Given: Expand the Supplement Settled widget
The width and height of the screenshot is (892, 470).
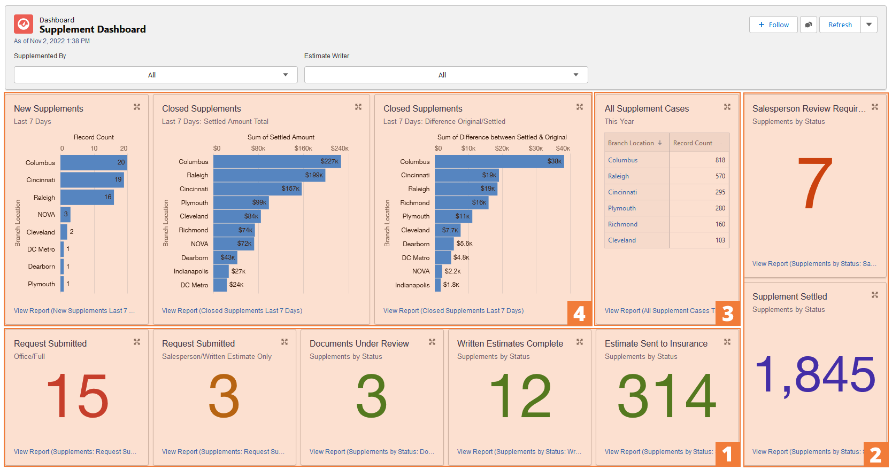Looking at the screenshot, I should (x=875, y=295).
